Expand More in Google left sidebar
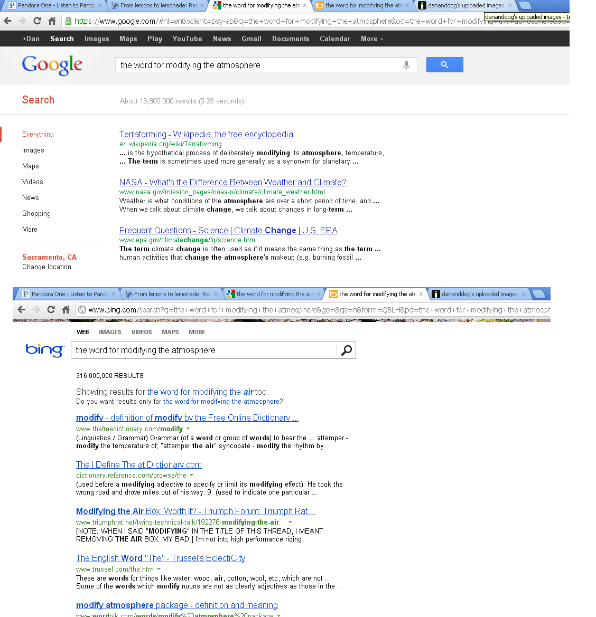This screenshot has height=617, width=596. [x=30, y=230]
